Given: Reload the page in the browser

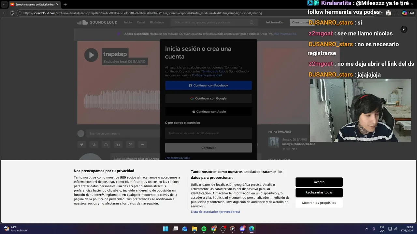Looking at the screenshot, I should (x=12, y=13).
